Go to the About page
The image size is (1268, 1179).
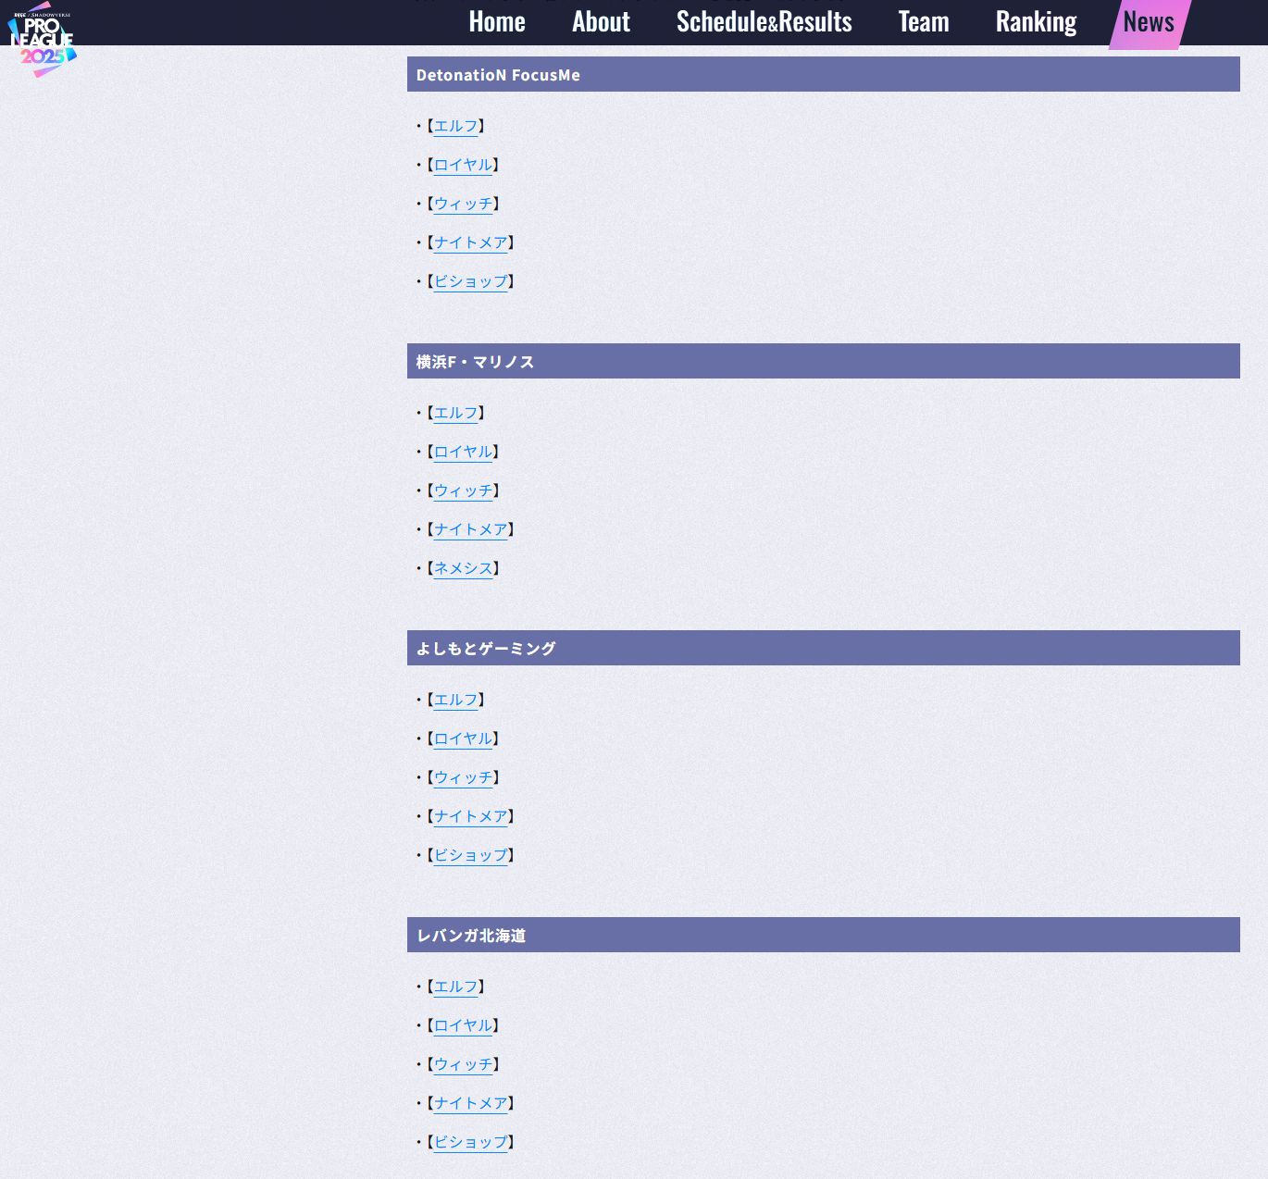click(x=601, y=21)
